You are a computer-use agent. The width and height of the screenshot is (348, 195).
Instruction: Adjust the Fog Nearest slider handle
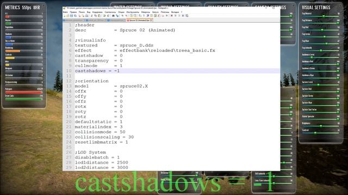point(324,16)
